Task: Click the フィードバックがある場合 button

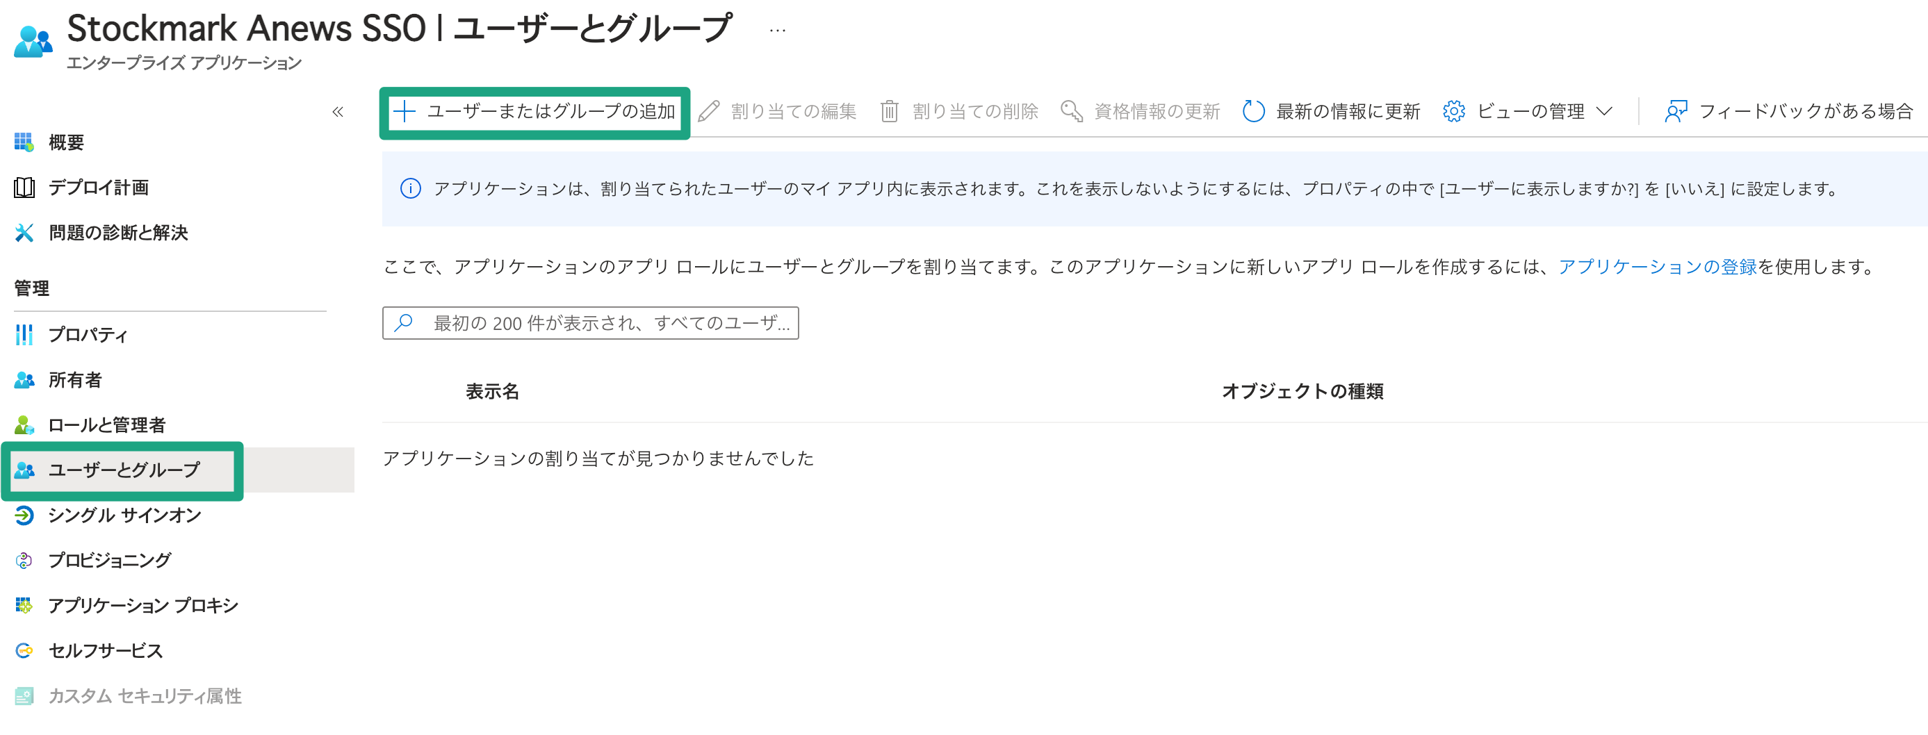Action: [1804, 112]
